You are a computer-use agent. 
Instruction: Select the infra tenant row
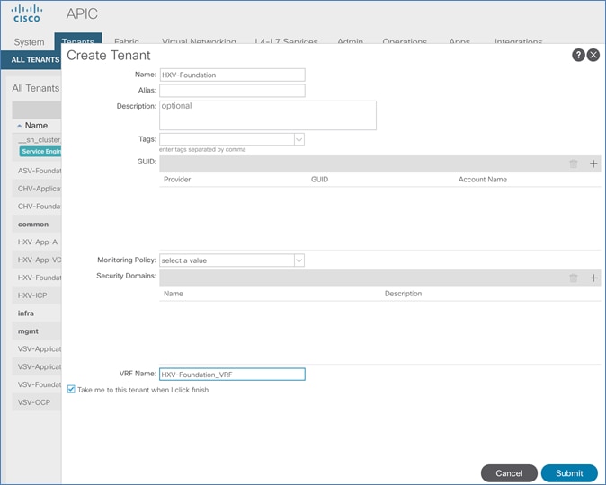[x=37, y=313]
